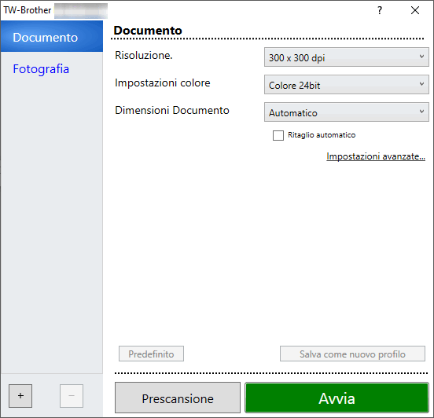Start scanning with the green Avvia button
This screenshot has height=418, width=434.
337,398
